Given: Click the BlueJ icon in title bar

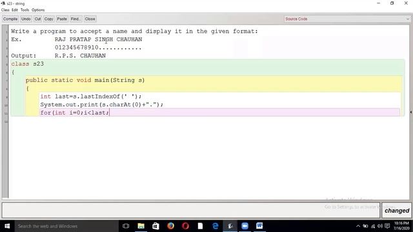Looking at the screenshot, I should 3,3.
